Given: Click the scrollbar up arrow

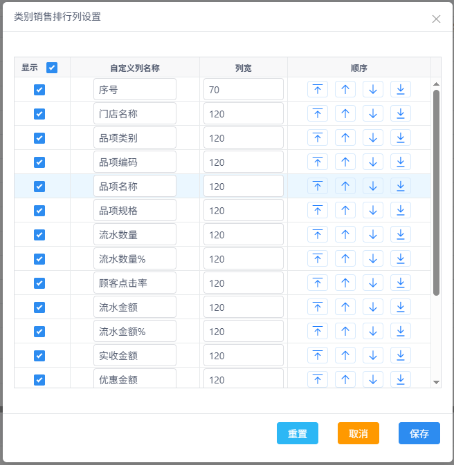Looking at the screenshot, I should (x=436, y=84).
